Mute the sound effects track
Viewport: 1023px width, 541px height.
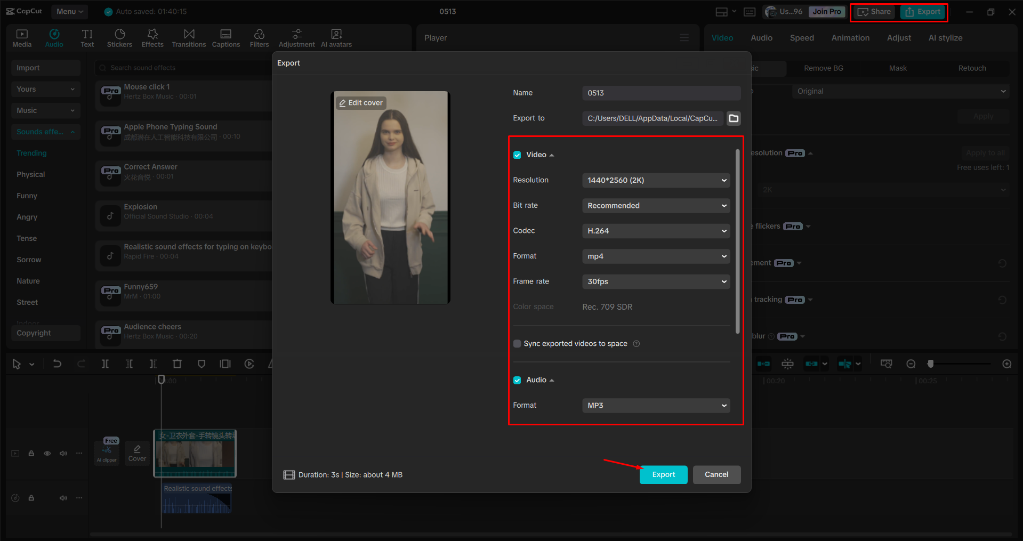coord(63,498)
